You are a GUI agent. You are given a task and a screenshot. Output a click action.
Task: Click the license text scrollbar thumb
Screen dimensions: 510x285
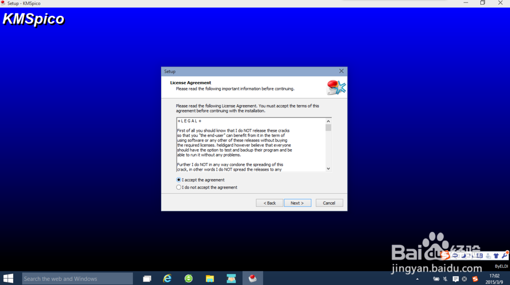tap(328, 127)
